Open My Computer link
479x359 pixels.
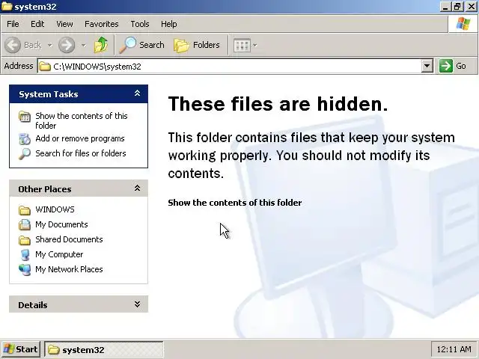coord(59,254)
